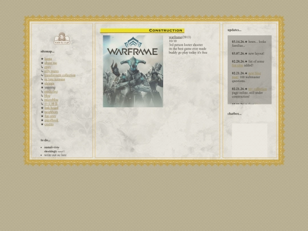Open the link board page
Image resolution: width=308 pixels, height=231 pixels.
51,108
